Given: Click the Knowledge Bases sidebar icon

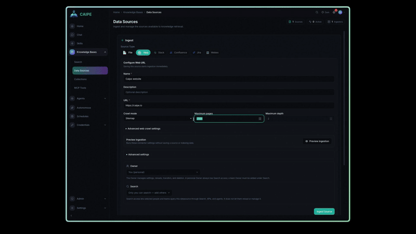Looking at the screenshot, I should (x=72, y=52).
